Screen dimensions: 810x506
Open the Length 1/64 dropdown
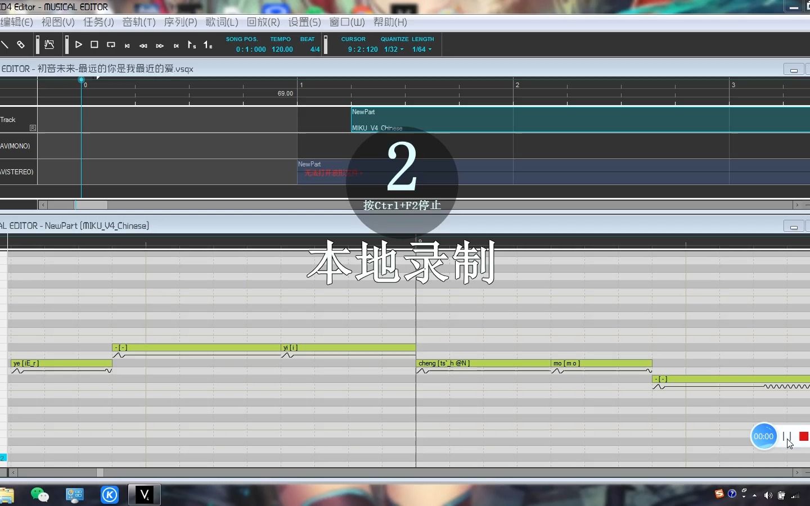click(422, 49)
